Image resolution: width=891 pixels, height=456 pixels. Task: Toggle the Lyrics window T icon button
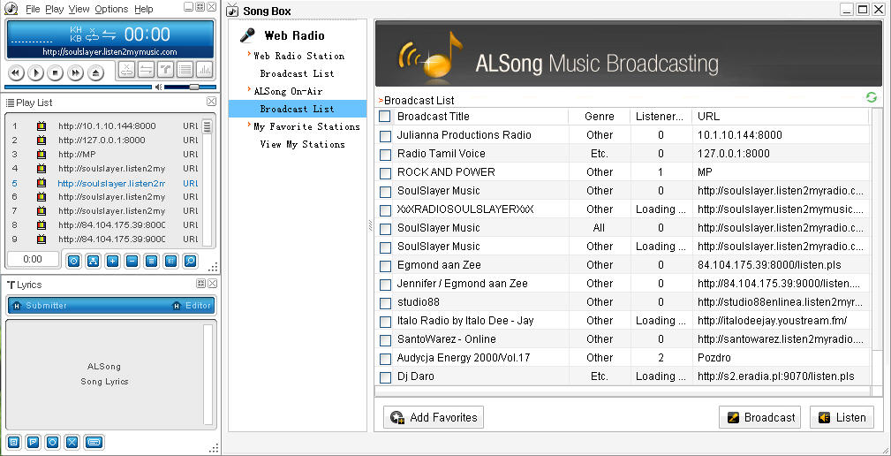click(x=165, y=70)
